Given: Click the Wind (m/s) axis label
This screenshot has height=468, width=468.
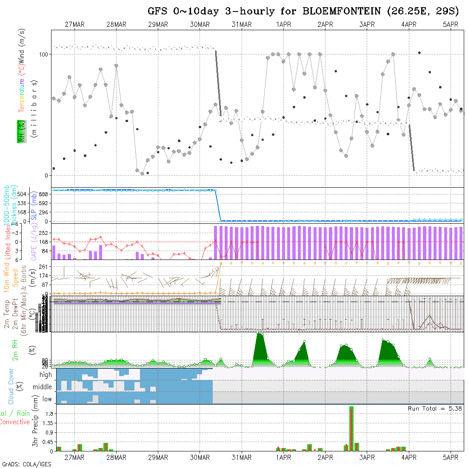Looking at the screenshot, I should (22, 46).
